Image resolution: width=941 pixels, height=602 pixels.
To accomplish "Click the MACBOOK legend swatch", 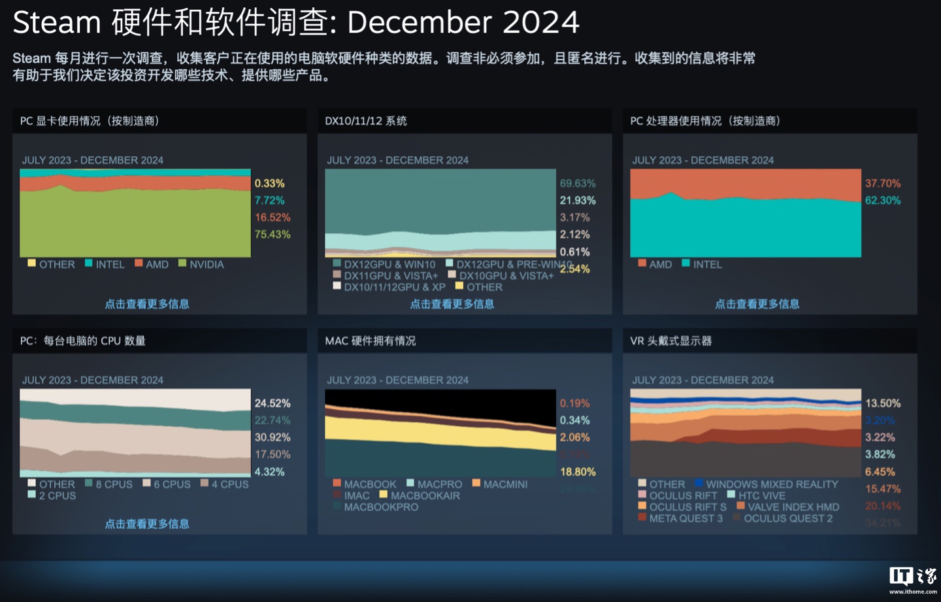I will tap(337, 483).
